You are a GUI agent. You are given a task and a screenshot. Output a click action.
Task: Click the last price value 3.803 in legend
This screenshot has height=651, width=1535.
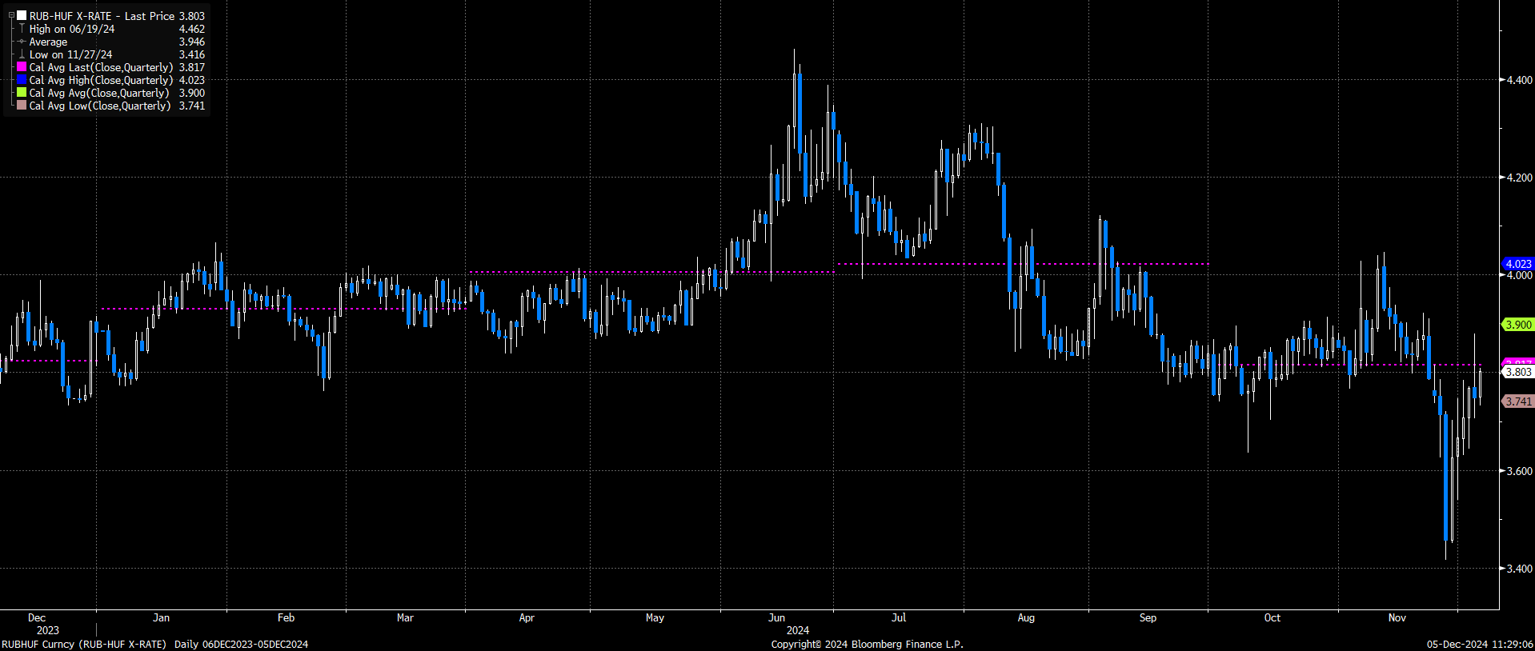coord(192,16)
